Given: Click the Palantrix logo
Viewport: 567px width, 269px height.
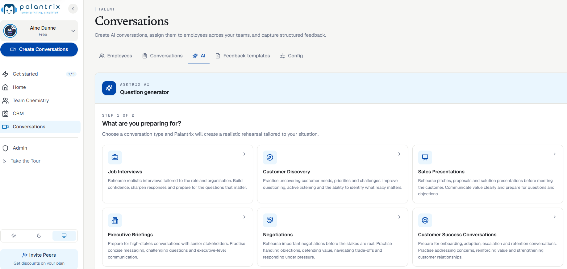Looking at the screenshot, I should point(30,9).
